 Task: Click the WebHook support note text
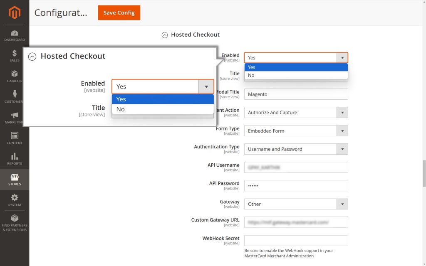click(x=289, y=253)
